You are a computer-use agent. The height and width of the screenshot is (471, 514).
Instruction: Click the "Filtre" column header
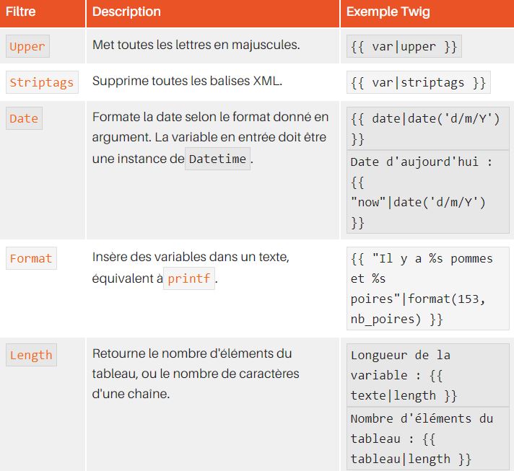pos(21,12)
